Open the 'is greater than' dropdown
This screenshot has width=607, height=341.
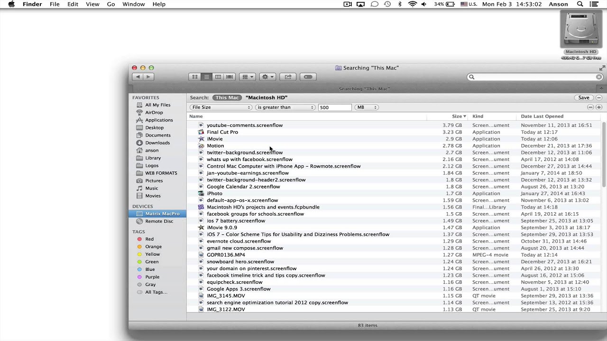tap(285, 108)
